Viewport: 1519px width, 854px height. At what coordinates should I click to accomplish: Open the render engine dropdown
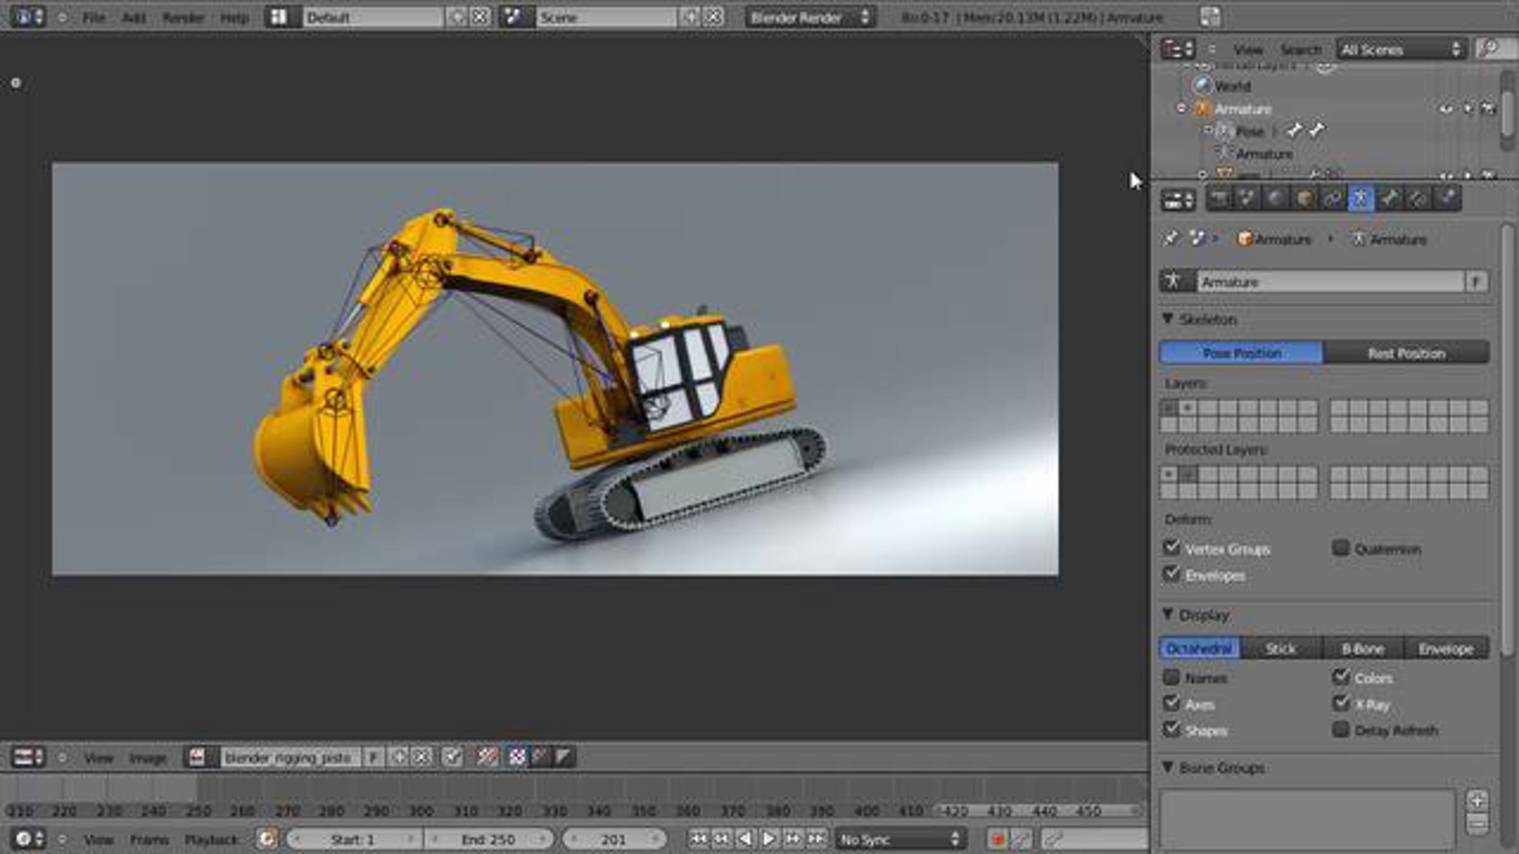point(810,18)
